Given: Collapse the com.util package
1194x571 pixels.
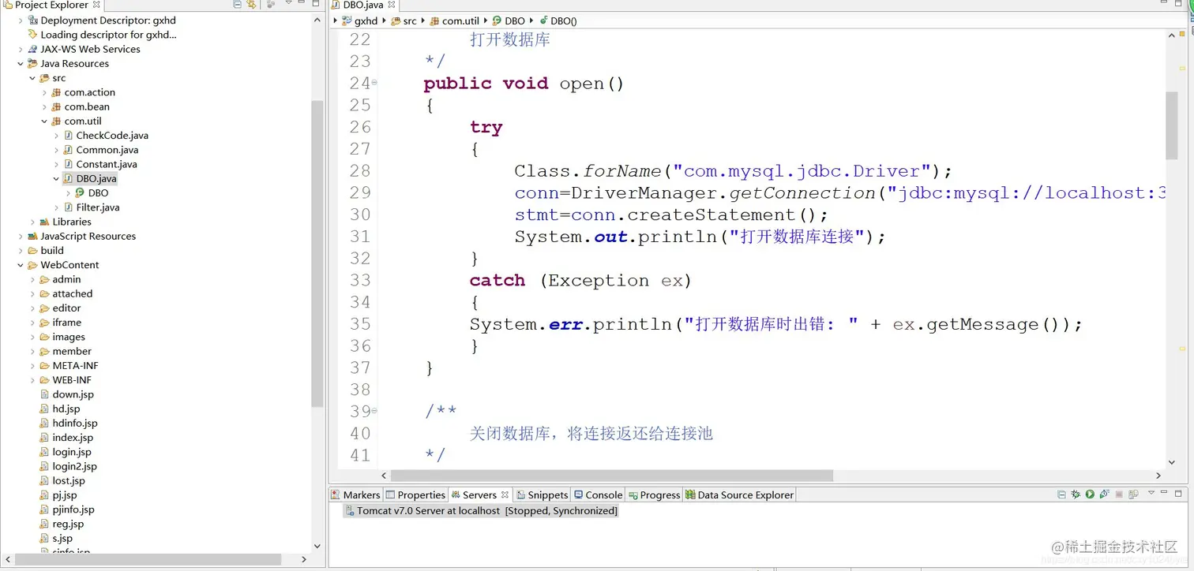Looking at the screenshot, I should (x=44, y=121).
